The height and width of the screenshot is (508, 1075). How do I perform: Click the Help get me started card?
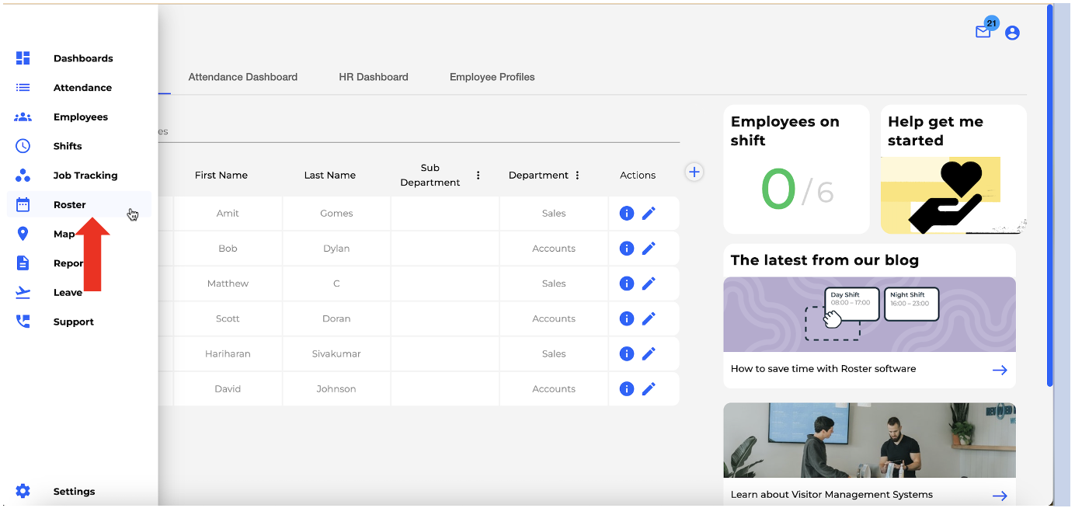pos(953,169)
